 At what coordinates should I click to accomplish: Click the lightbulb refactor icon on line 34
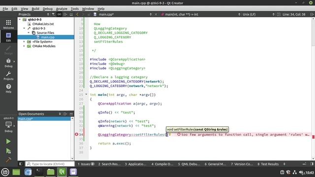click(170, 134)
